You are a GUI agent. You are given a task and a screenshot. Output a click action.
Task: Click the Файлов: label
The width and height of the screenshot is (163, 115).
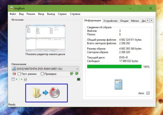(x=92, y=31)
